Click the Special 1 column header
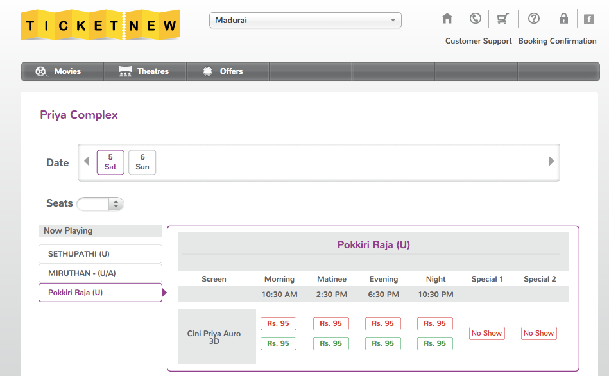Screen dimensions: 609x376 click(x=488, y=279)
